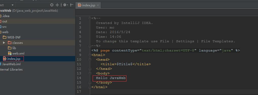Click the index.jsp file icon in tree

[5, 59]
